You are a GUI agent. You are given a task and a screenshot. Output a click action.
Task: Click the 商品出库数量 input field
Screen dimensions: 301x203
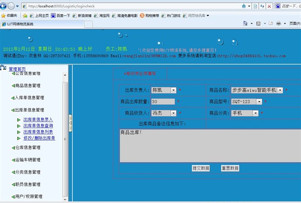[x=163, y=101]
